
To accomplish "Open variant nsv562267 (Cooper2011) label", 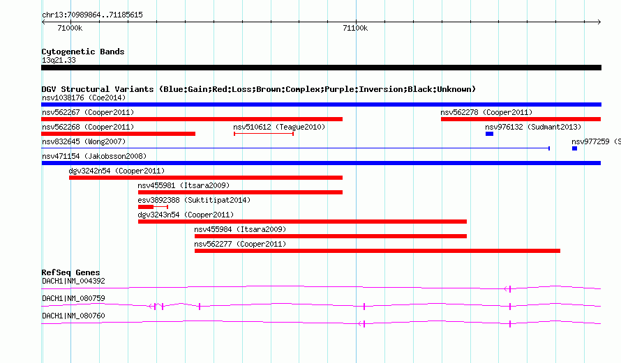I will coord(88,112).
